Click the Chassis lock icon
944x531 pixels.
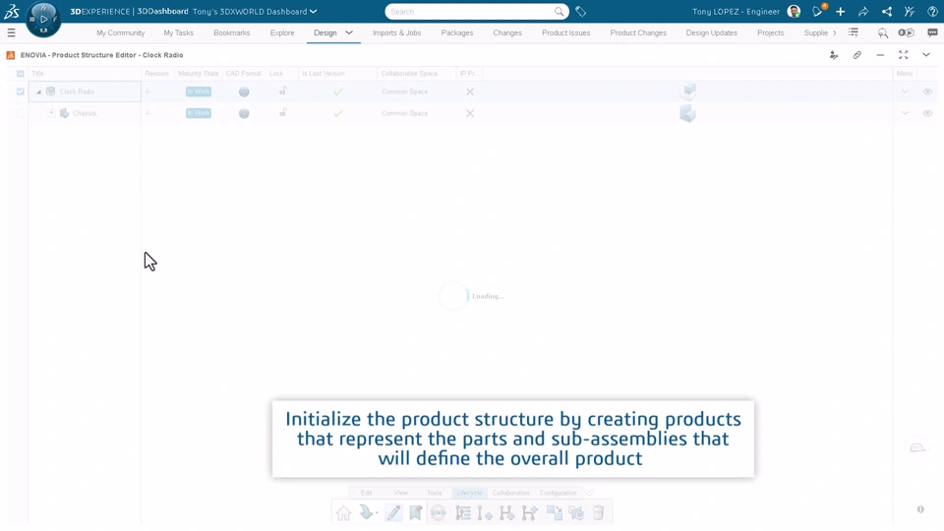coord(282,112)
